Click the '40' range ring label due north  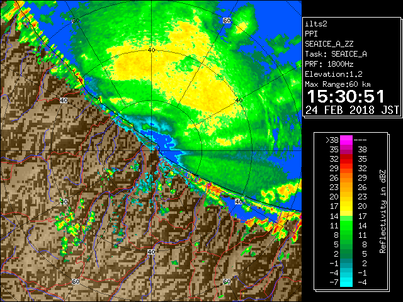tap(151, 50)
